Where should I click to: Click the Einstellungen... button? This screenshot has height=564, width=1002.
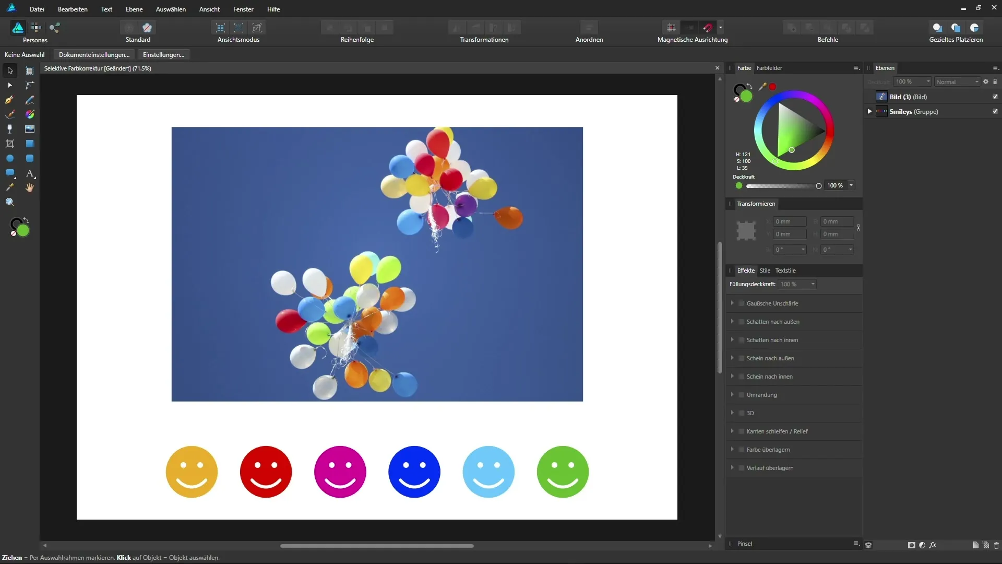[163, 54]
